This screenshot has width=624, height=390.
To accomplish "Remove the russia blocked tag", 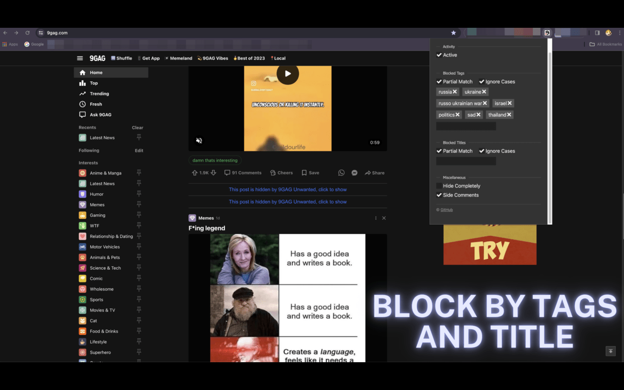I will tap(455, 92).
